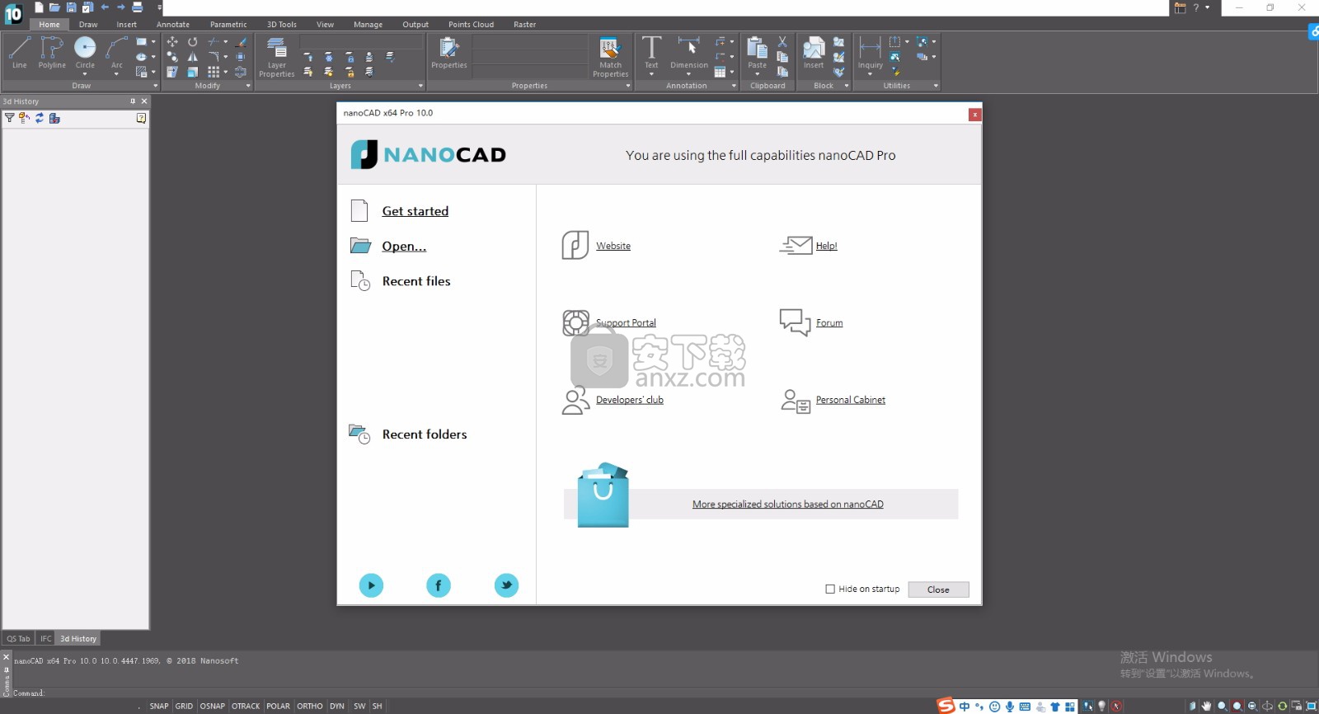Toggle POLAR tracking in status bar
1319x714 pixels.
pyautogui.click(x=278, y=706)
